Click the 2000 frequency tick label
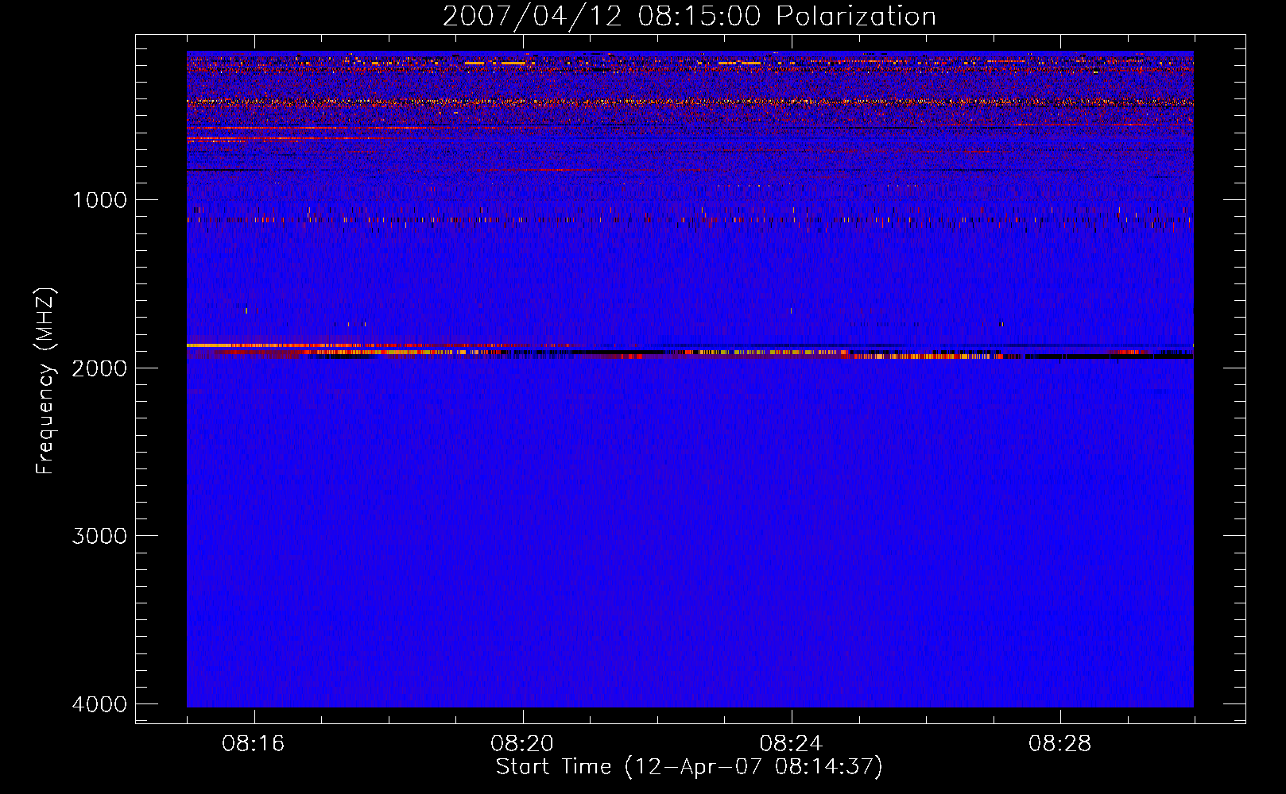The image size is (1286, 794). pyautogui.click(x=99, y=368)
